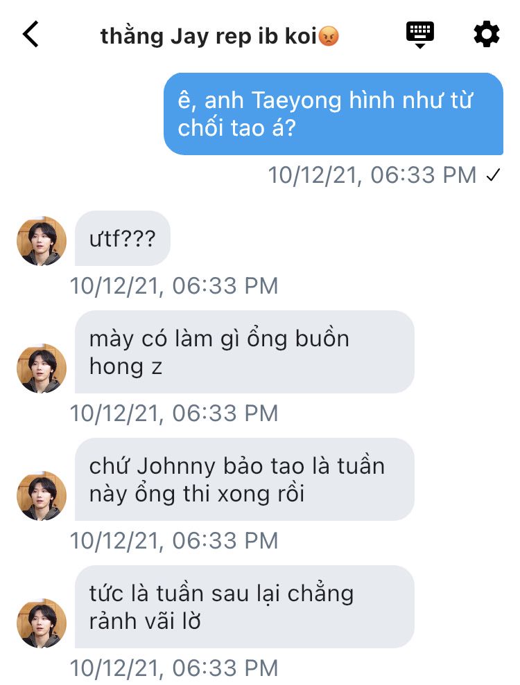The width and height of the screenshot is (520, 685).
Task: Select the blue 'ê, anh Taeyong' message bubble
Action: pyautogui.click(x=333, y=114)
